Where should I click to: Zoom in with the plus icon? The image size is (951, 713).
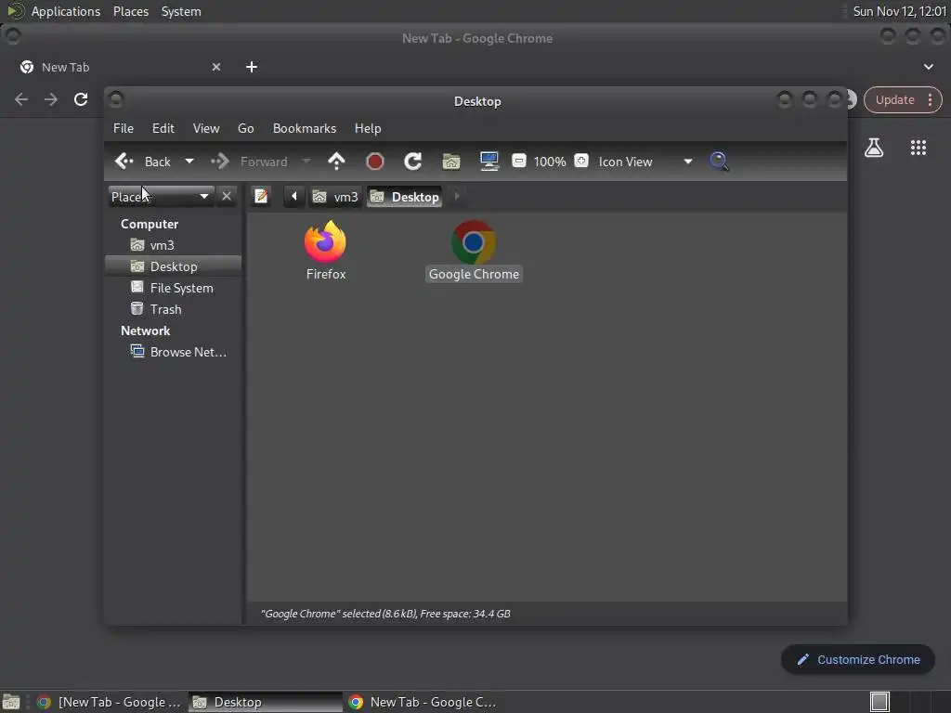click(x=581, y=161)
